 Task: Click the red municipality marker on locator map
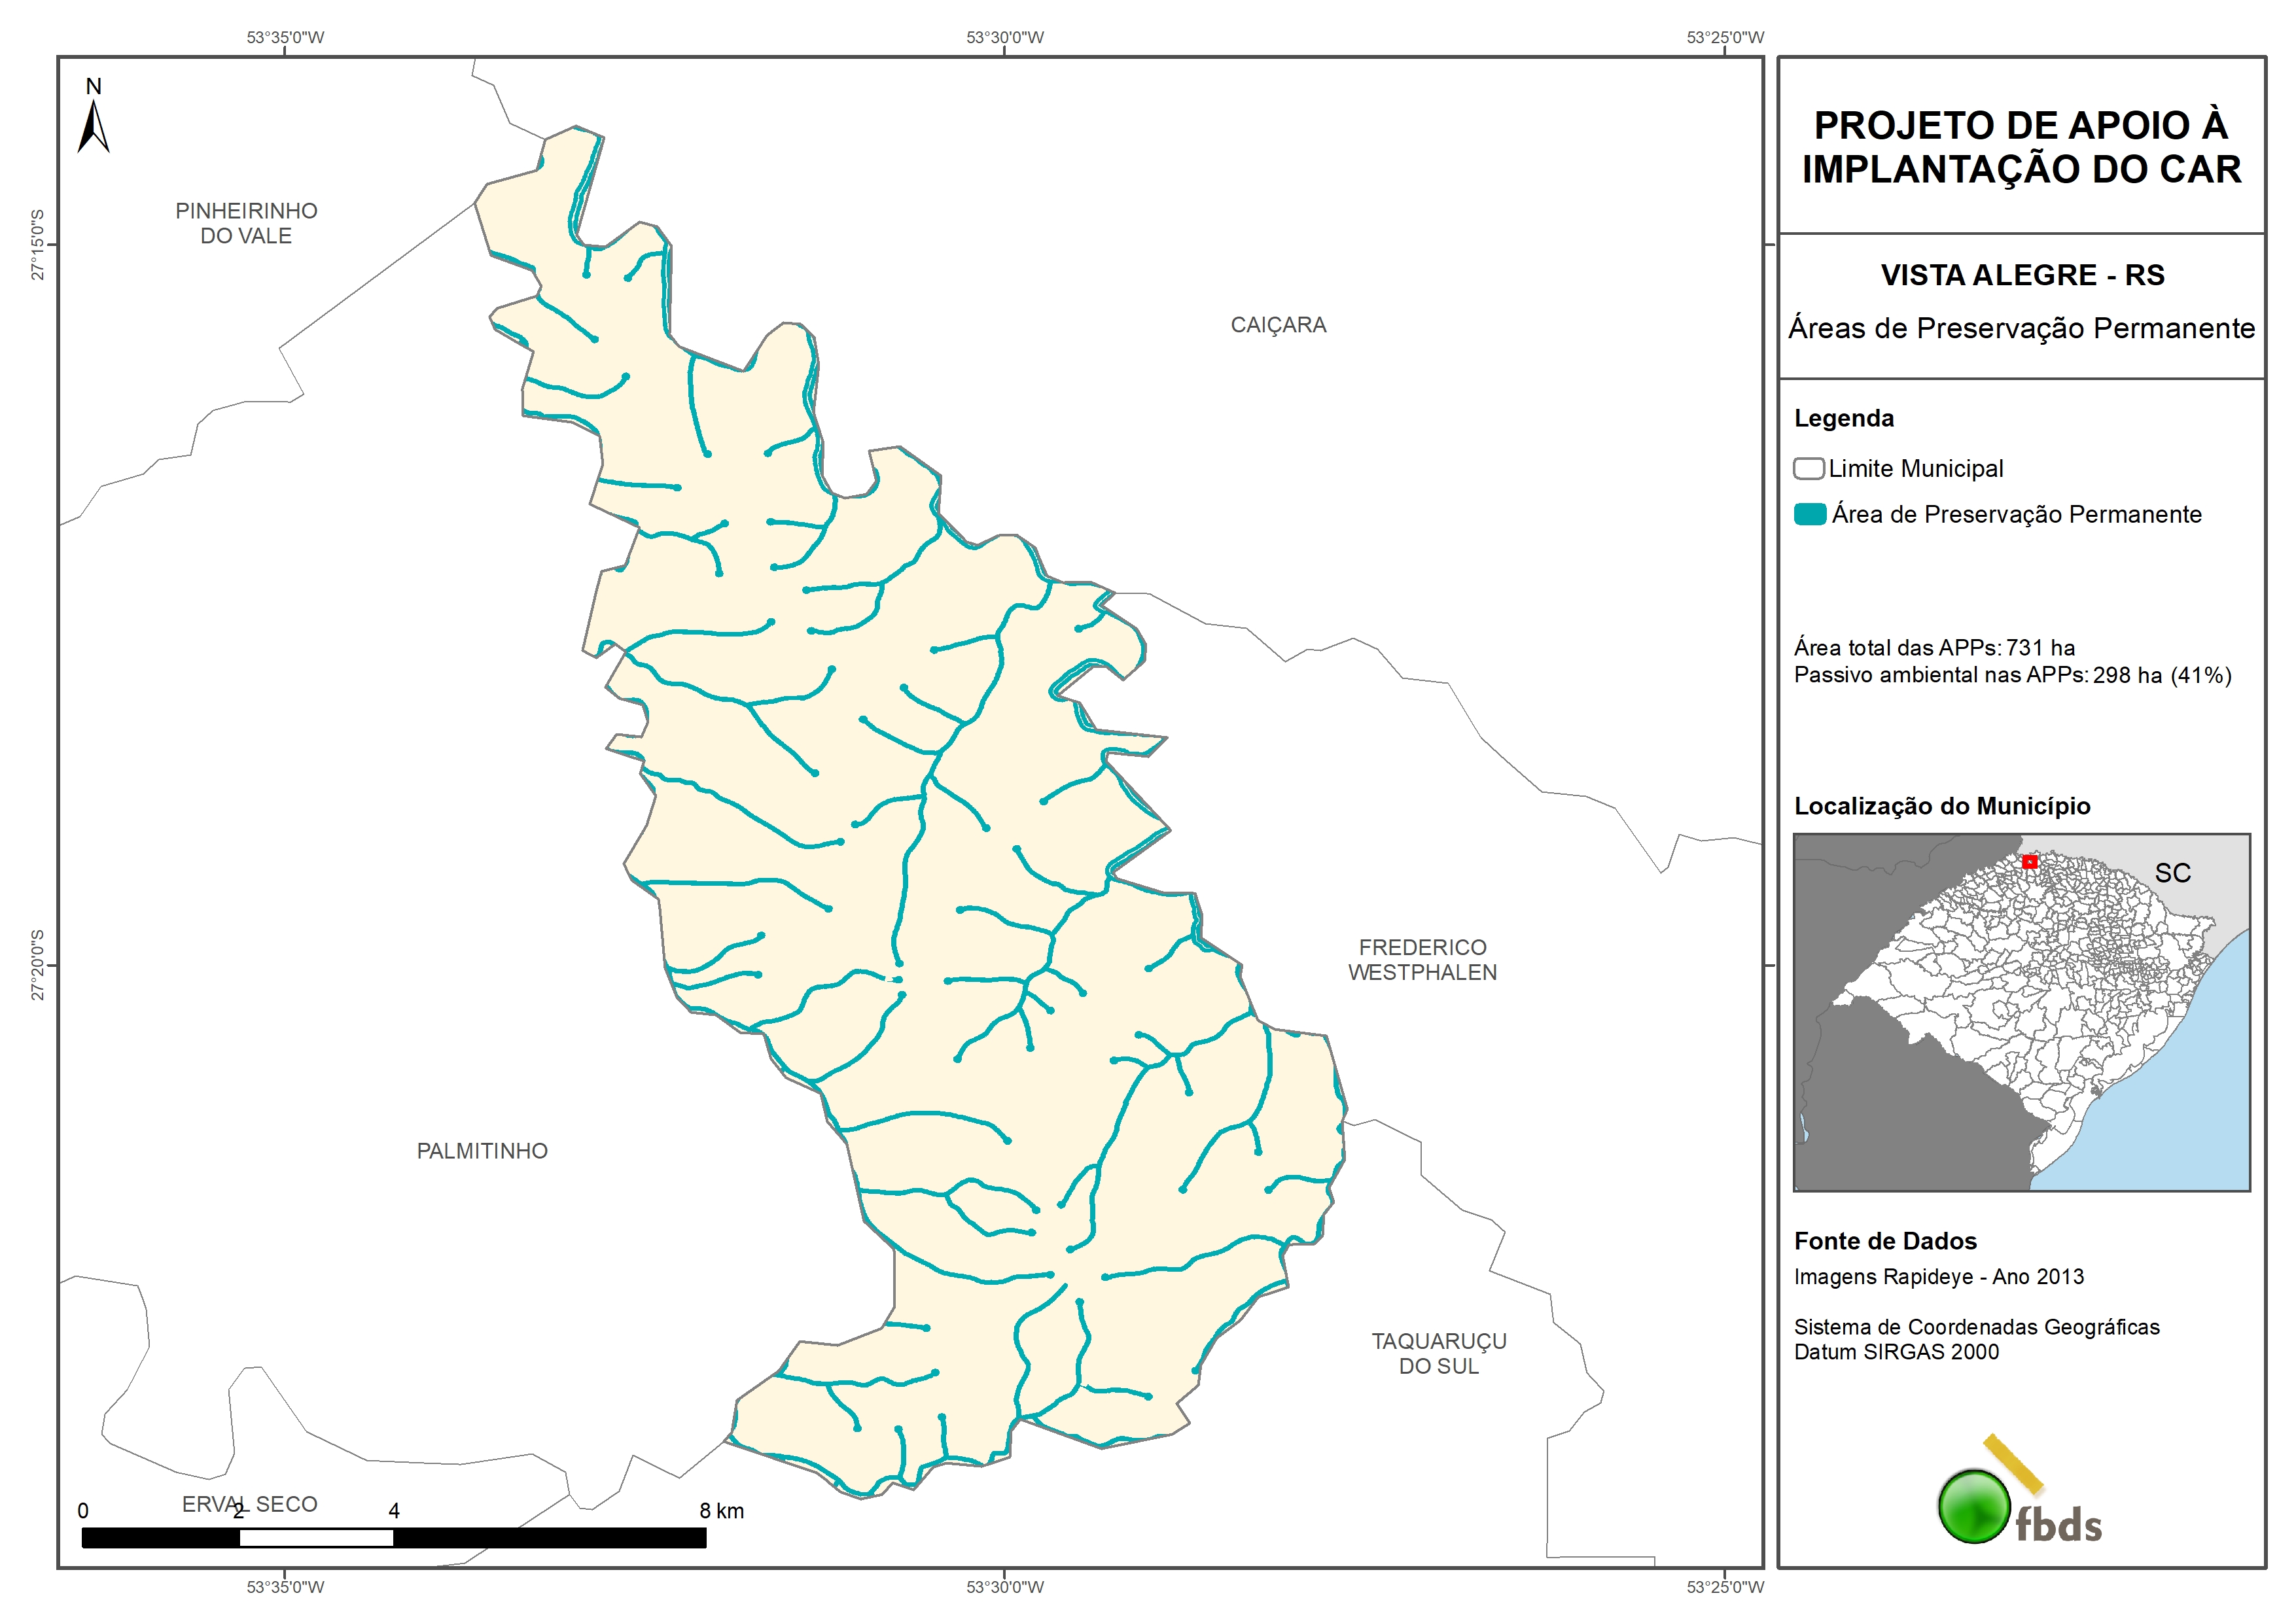tap(2029, 861)
